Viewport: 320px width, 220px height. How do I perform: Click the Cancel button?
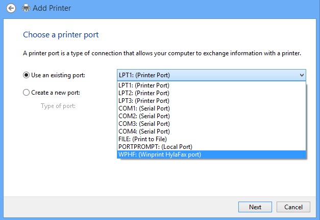[x=293, y=207]
